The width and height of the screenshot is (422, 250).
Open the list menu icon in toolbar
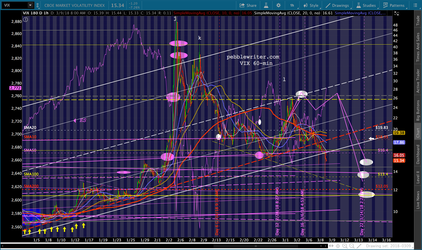click(415, 5)
